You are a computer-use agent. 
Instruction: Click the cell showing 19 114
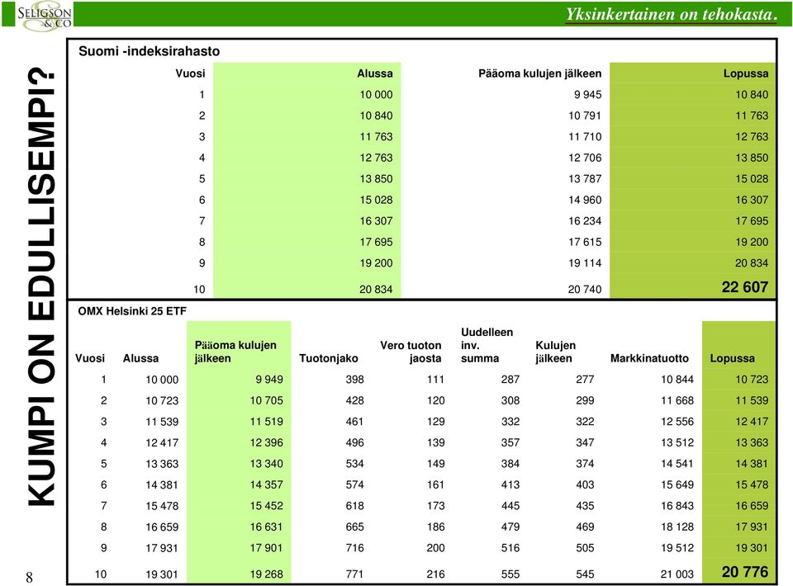[x=585, y=263]
